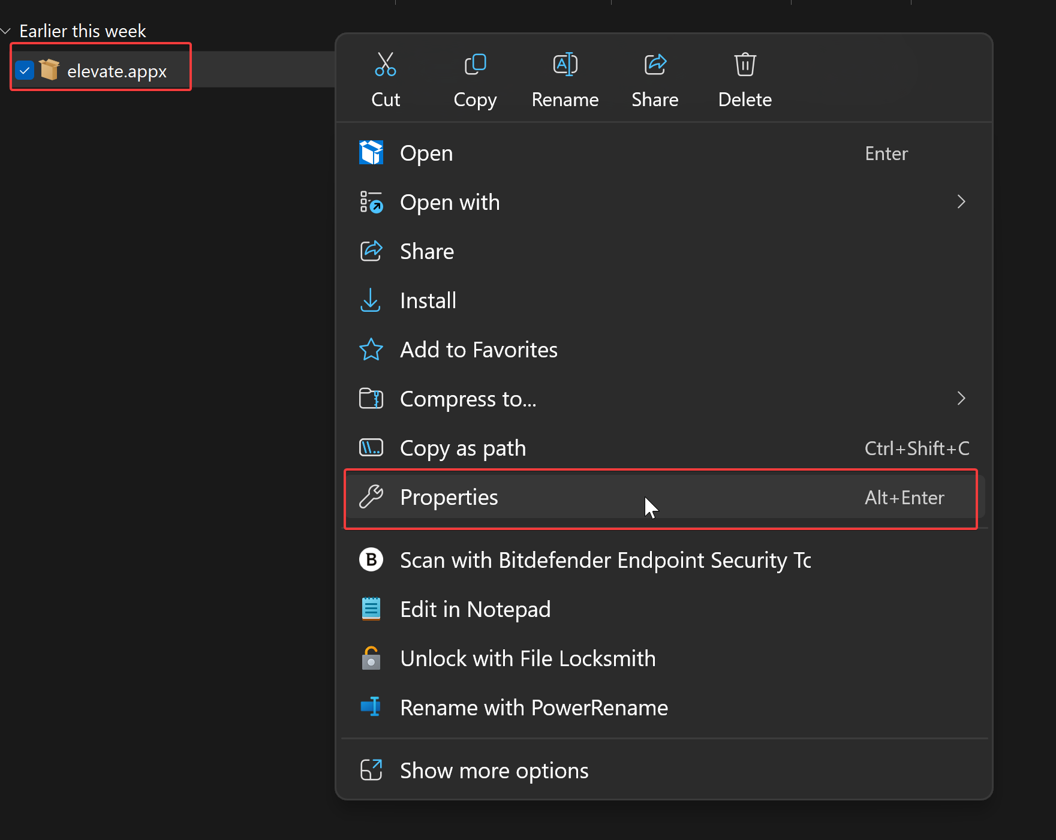This screenshot has height=840, width=1056.
Task: Click the Share icon in the top row
Action: tap(655, 64)
